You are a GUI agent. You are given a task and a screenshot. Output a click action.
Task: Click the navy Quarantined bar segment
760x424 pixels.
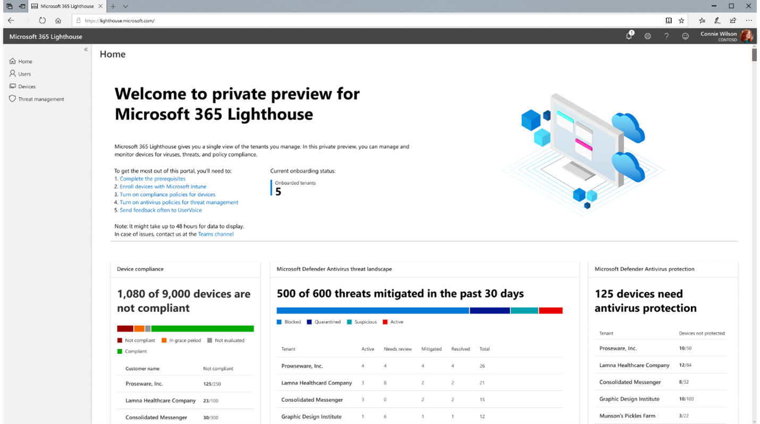[x=489, y=310]
